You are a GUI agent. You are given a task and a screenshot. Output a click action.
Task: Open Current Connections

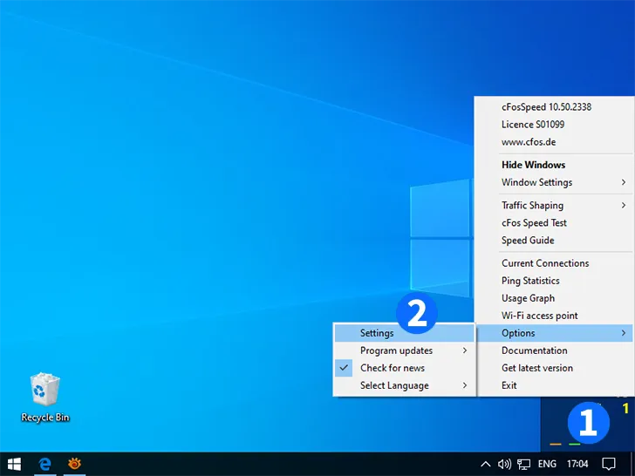(x=555, y=263)
